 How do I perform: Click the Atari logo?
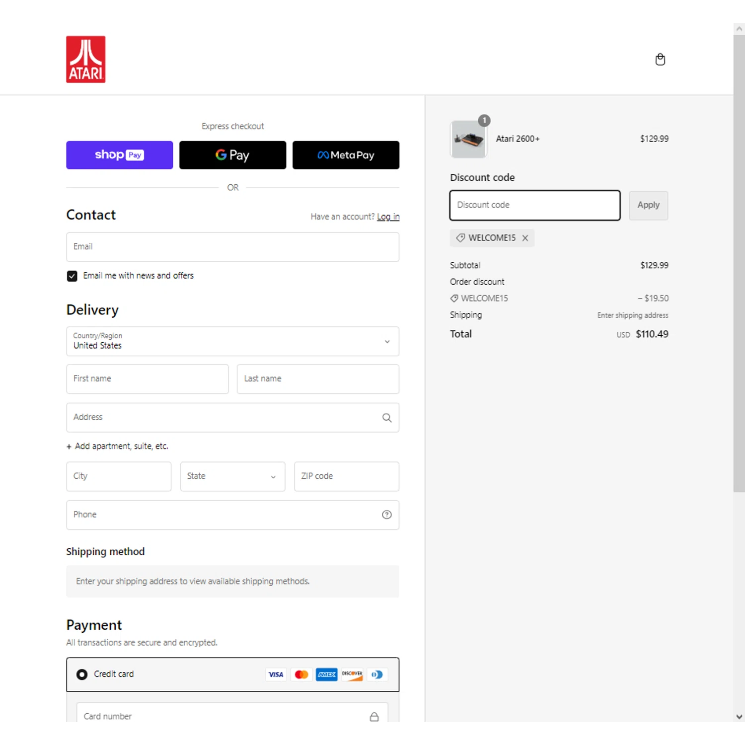point(86,59)
